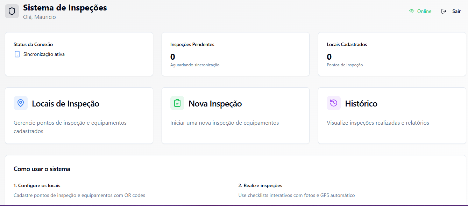468x206 pixels.
Task: Click the logout arrow icon beside Sair
Action: [x=444, y=11]
